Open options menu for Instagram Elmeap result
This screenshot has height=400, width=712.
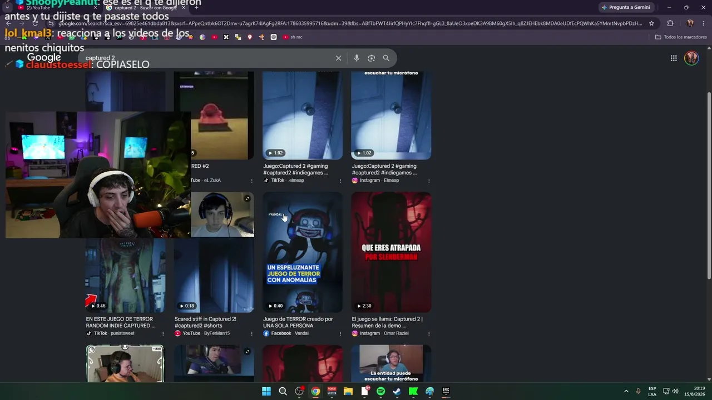click(x=429, y=181)
